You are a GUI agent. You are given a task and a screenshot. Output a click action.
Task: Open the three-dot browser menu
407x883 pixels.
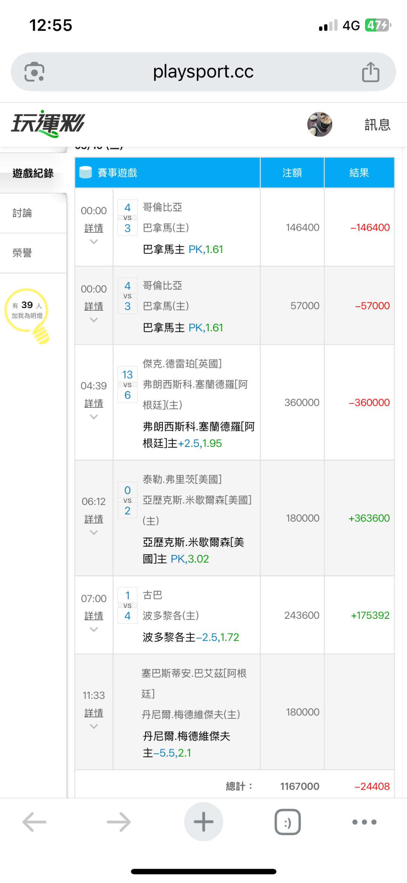tap(364, 822)
